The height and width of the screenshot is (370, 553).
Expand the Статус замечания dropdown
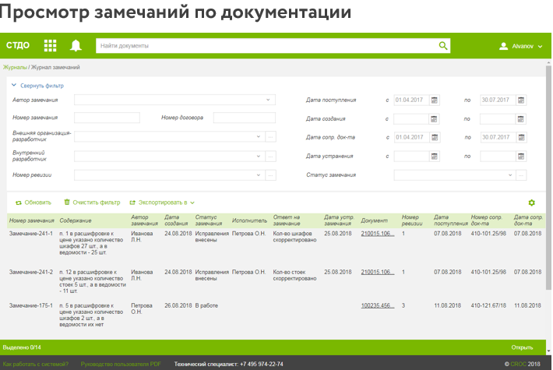coord(510,175)
